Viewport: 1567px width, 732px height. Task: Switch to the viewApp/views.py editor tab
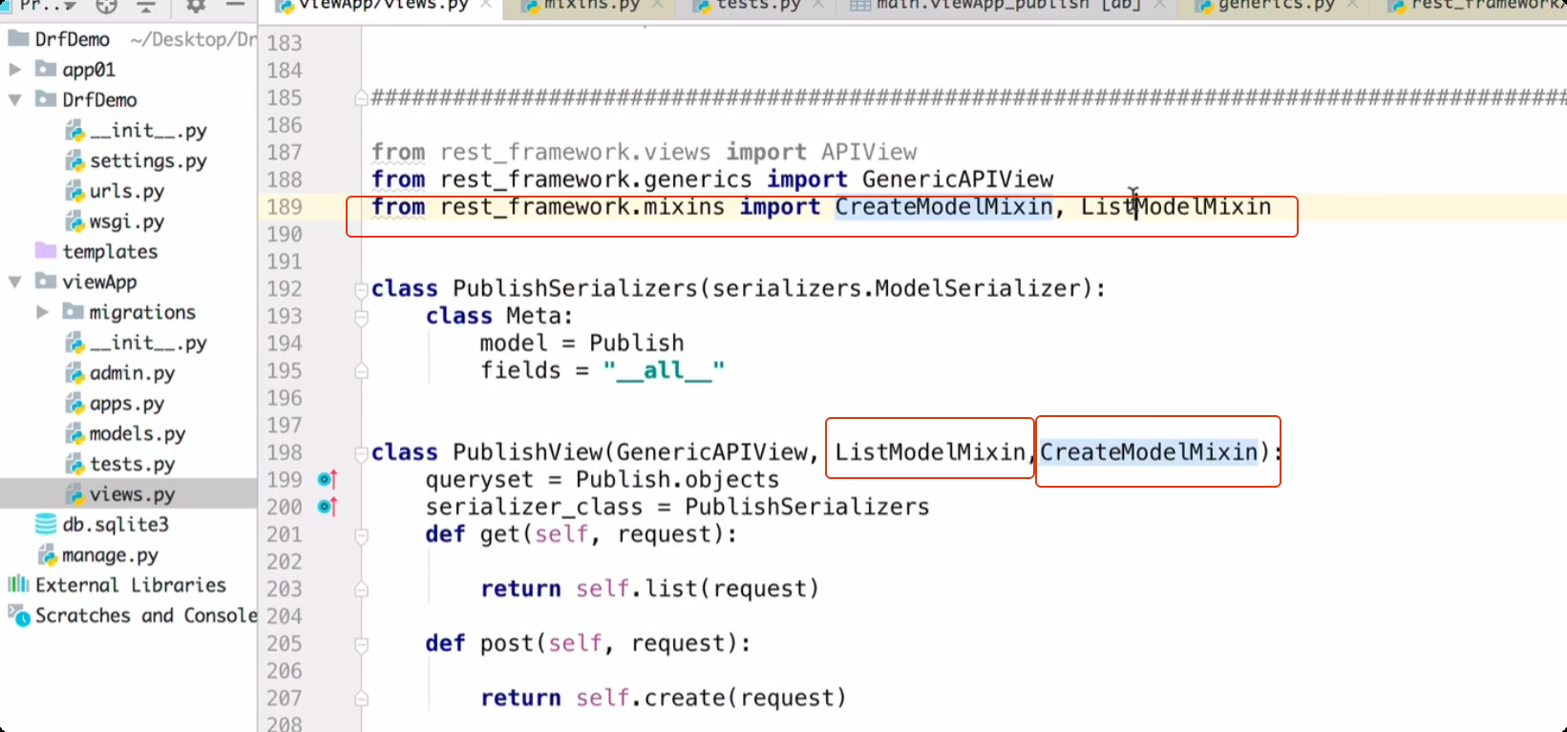click(382, 6)
